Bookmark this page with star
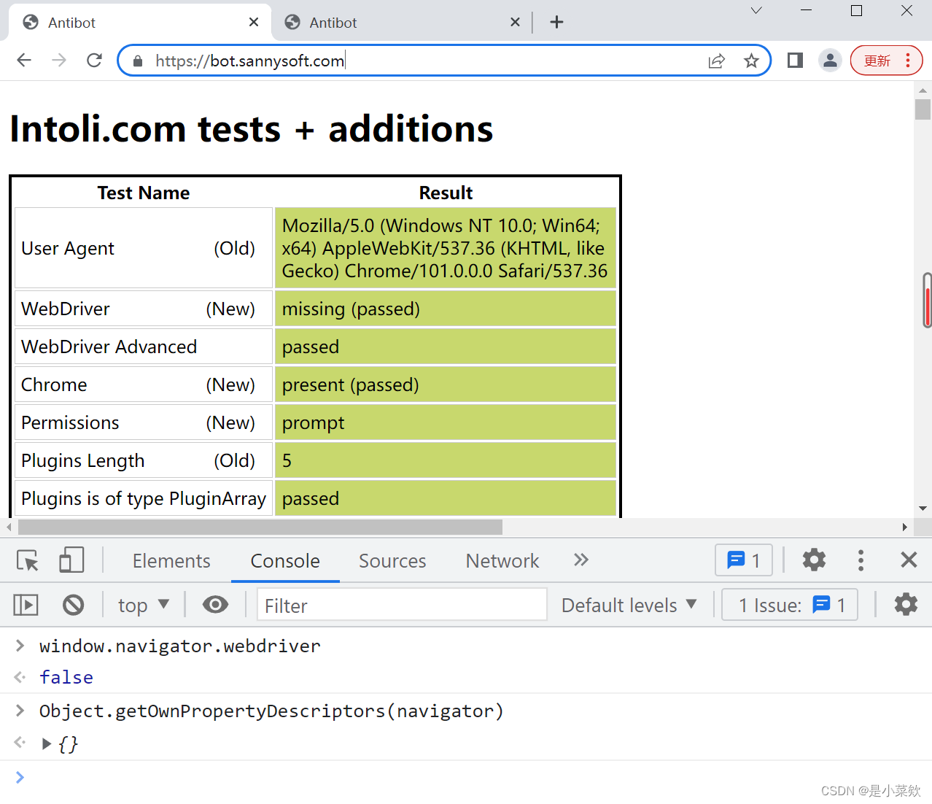The width and height of the screenshot is (932, 804). (751, 61)
